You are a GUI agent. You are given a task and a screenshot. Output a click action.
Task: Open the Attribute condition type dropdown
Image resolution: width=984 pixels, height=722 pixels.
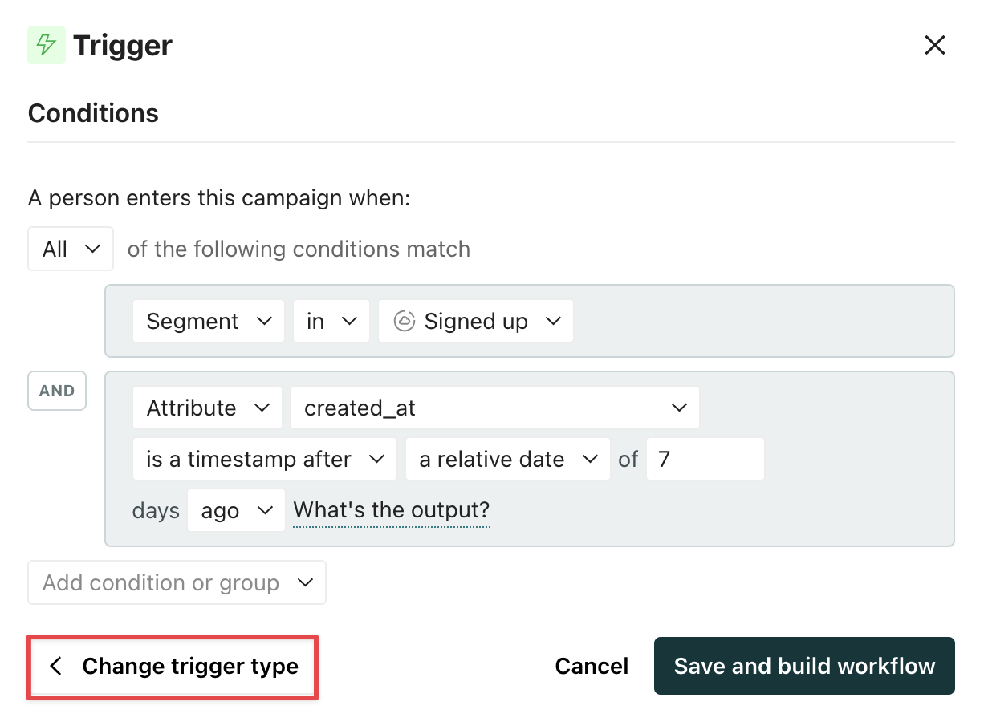pyautogui.click(x=207, y=408)
